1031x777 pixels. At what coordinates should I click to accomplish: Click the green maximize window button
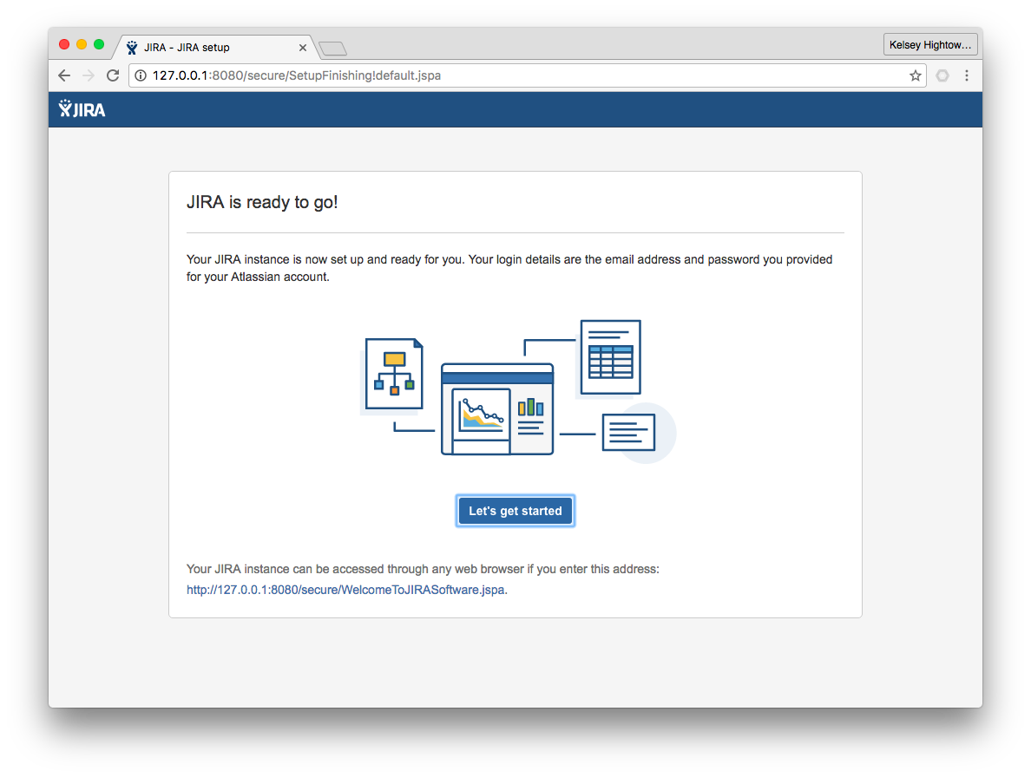tap(99, 44)
